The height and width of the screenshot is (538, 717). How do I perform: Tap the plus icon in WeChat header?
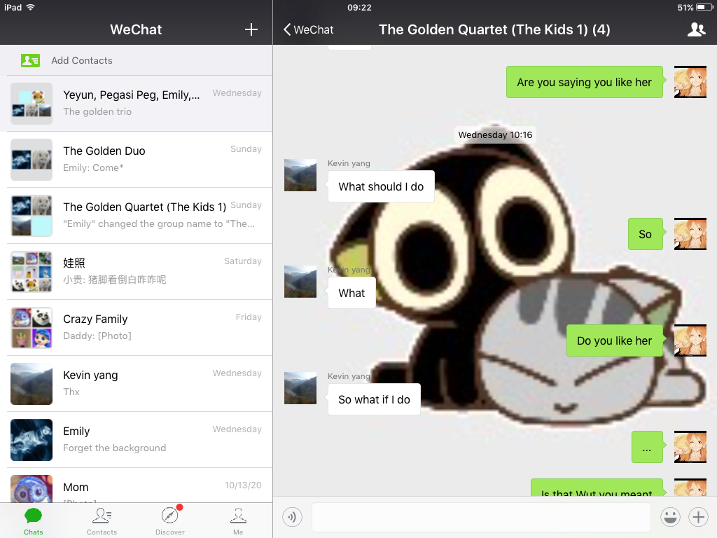[251, 29]
